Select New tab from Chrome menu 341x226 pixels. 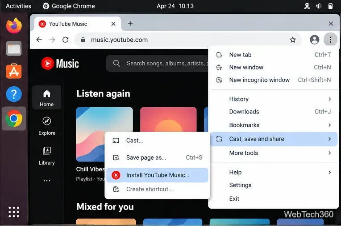(273, 55)
